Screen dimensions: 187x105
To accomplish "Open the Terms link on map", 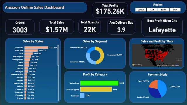I will (177, 65).
